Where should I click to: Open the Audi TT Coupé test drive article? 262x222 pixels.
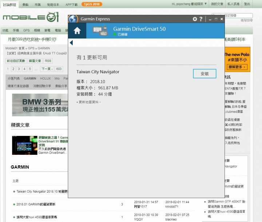36,53
